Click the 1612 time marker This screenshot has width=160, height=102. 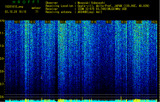coord(32,22)
